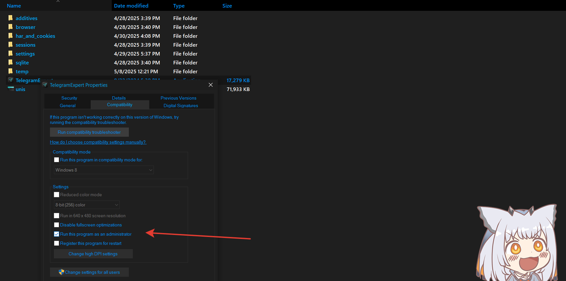Check Disable fullscreen optimizations box
The width and height of the screenshot is (566, 281).
tap(57, 225)
